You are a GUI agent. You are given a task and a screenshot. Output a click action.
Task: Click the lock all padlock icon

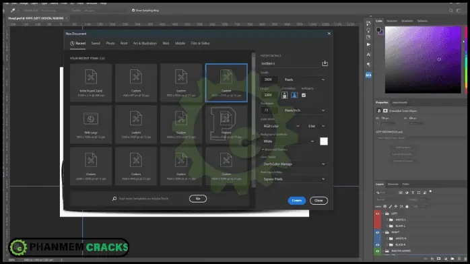tap(407, 206)
